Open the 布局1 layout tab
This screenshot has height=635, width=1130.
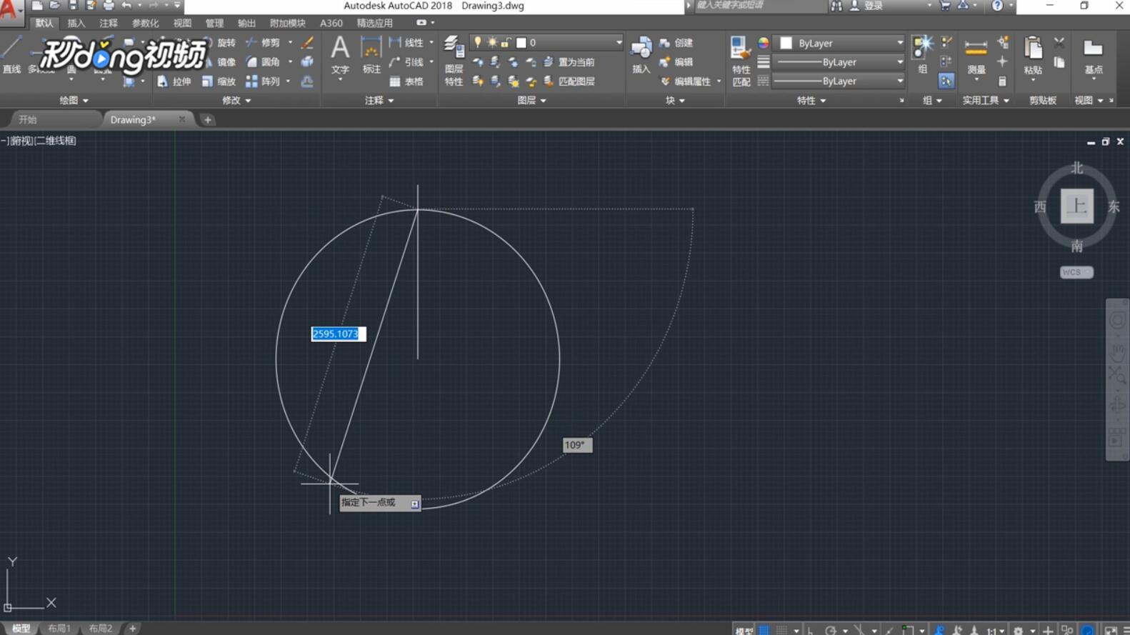point(59,629)
